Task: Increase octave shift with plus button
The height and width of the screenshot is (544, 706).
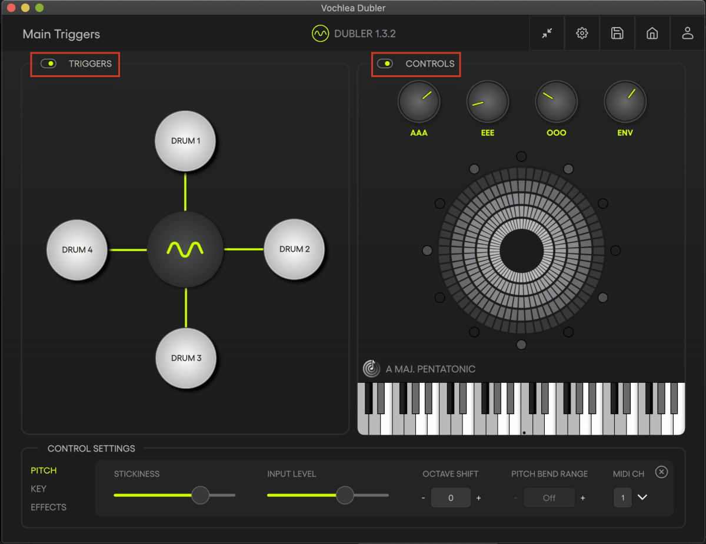Action: pos(478,498)
